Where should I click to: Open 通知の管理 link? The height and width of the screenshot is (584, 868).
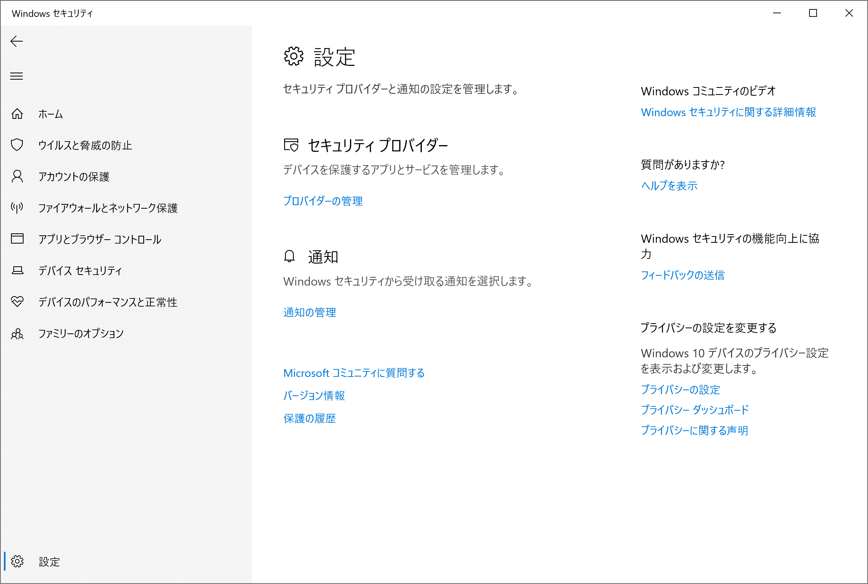tap(310, 312)
